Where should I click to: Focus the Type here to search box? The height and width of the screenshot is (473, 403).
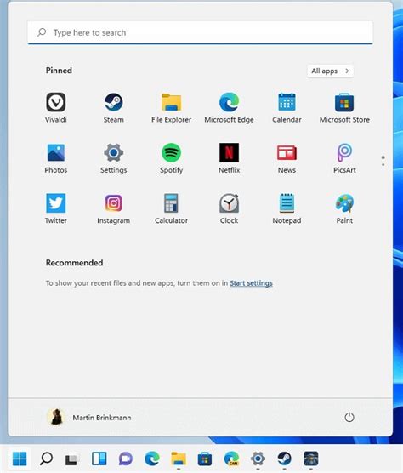pyautogui.click(x=200, y=32)
